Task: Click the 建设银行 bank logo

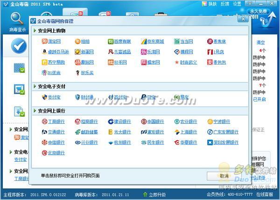Action: [111, 121]
